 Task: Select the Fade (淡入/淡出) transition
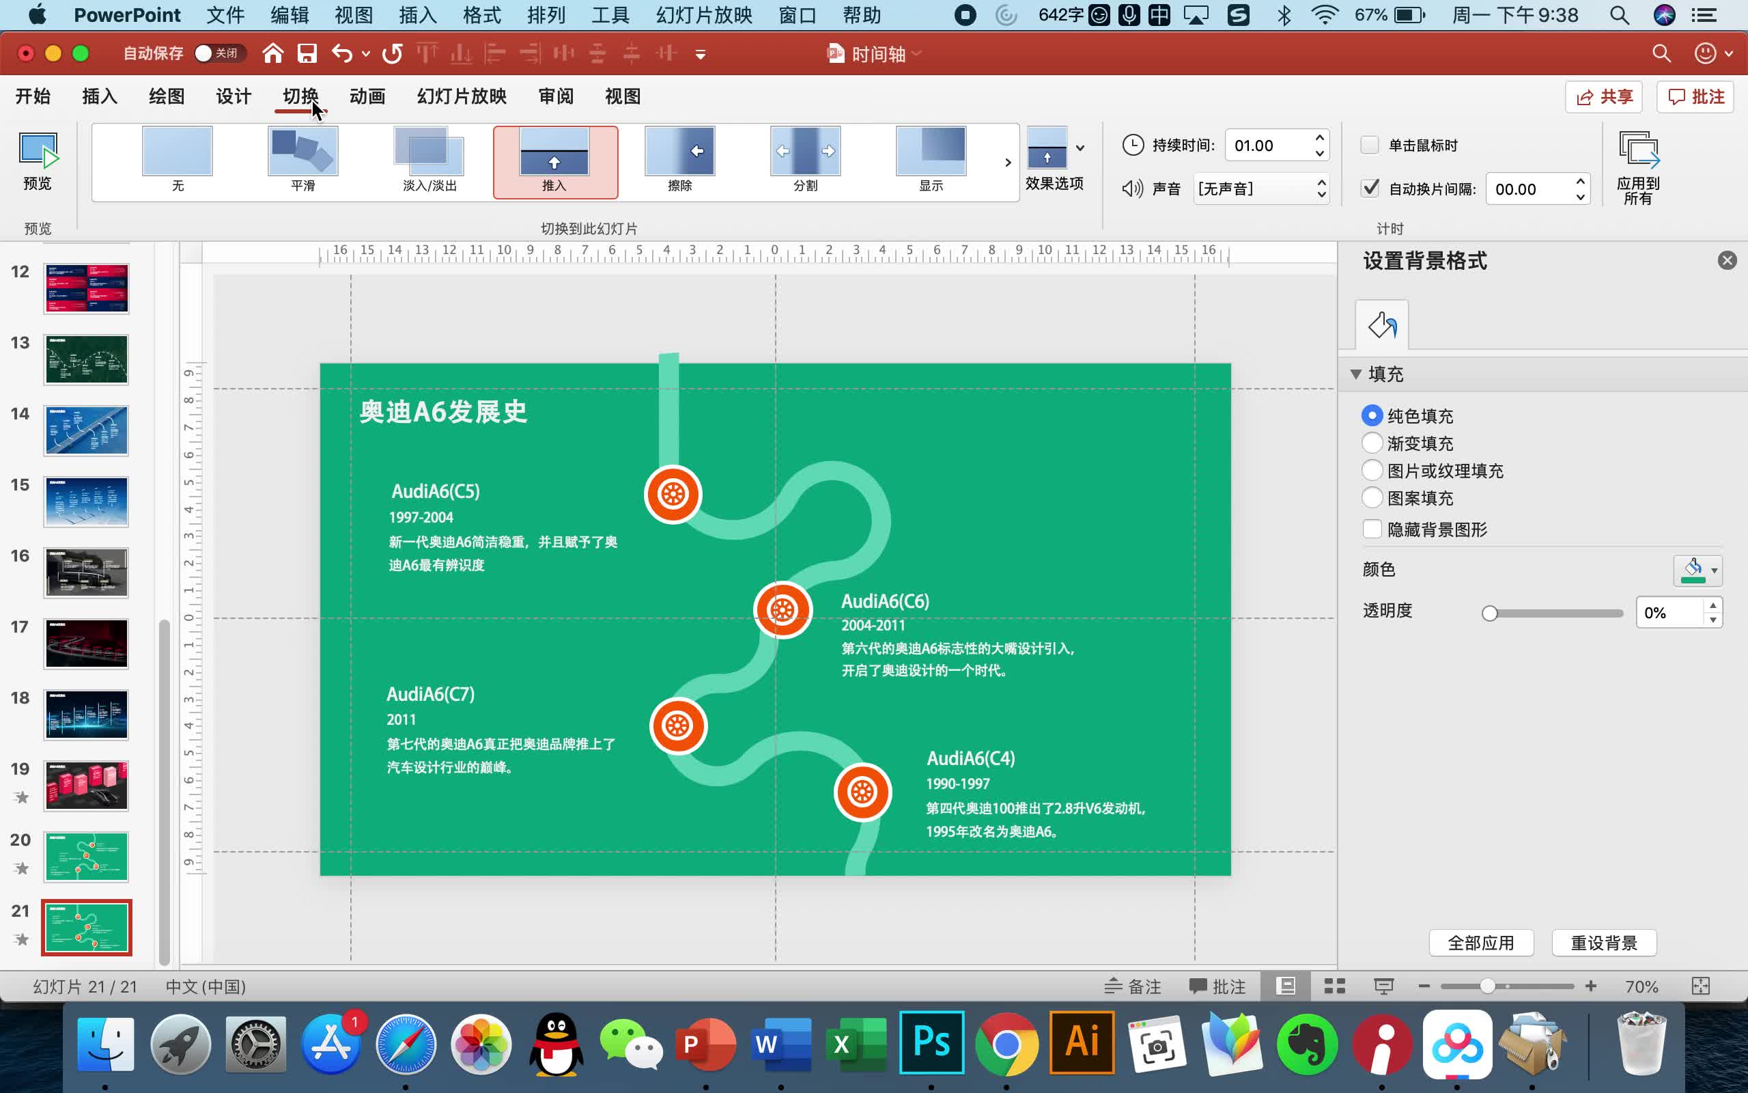click(429, 161)
